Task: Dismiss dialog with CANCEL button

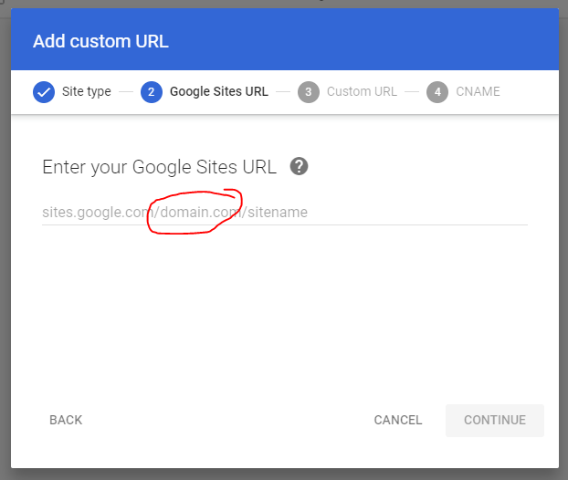Action: click(398, 420)
